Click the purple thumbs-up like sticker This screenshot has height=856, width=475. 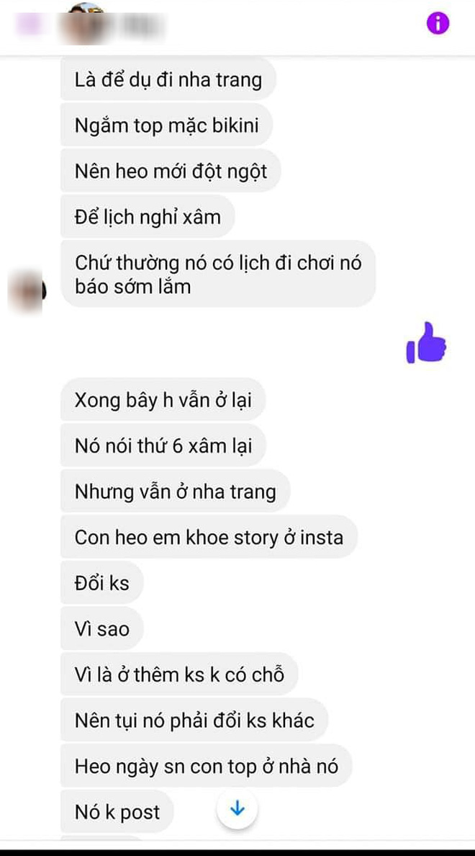[x=427, y=343]
